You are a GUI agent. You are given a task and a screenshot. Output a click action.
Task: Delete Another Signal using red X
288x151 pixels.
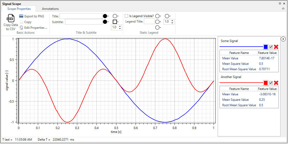[x=276, y=83]
